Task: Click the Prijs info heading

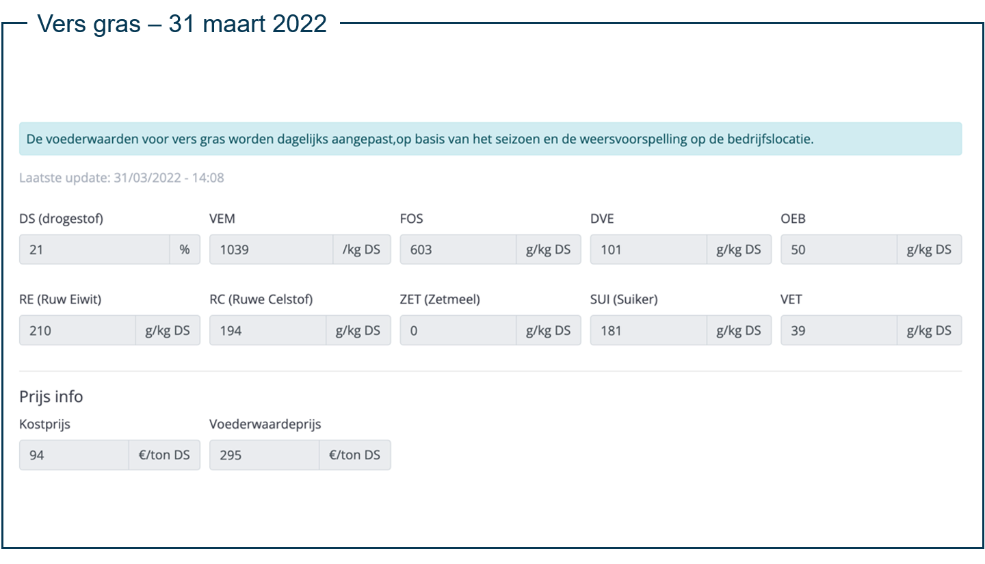Action: pos(51,397)
